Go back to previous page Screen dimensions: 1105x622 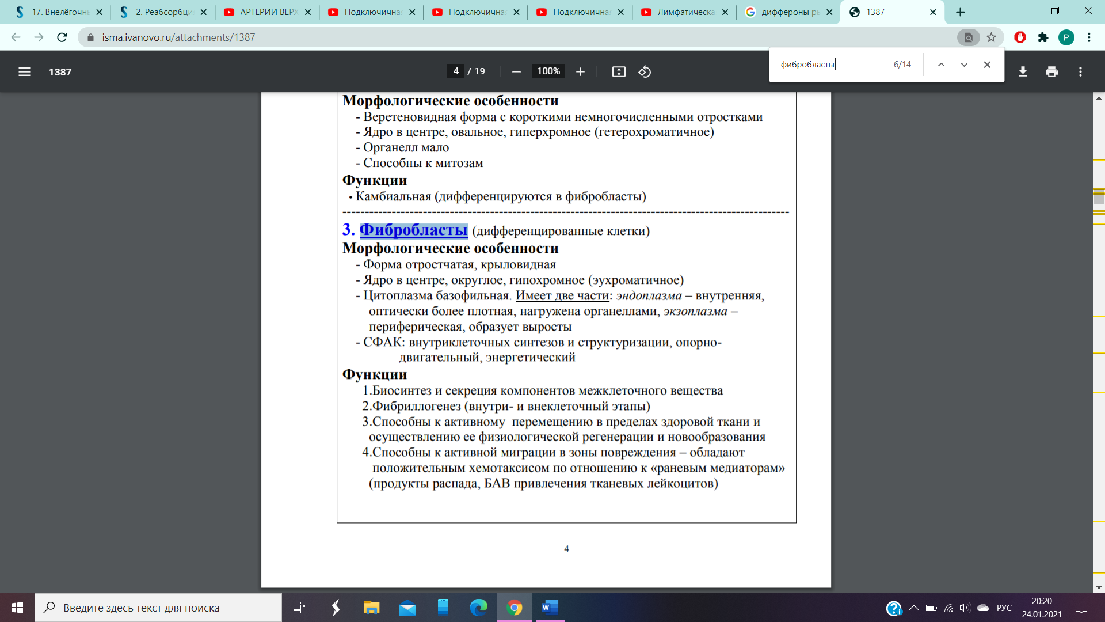16,37
